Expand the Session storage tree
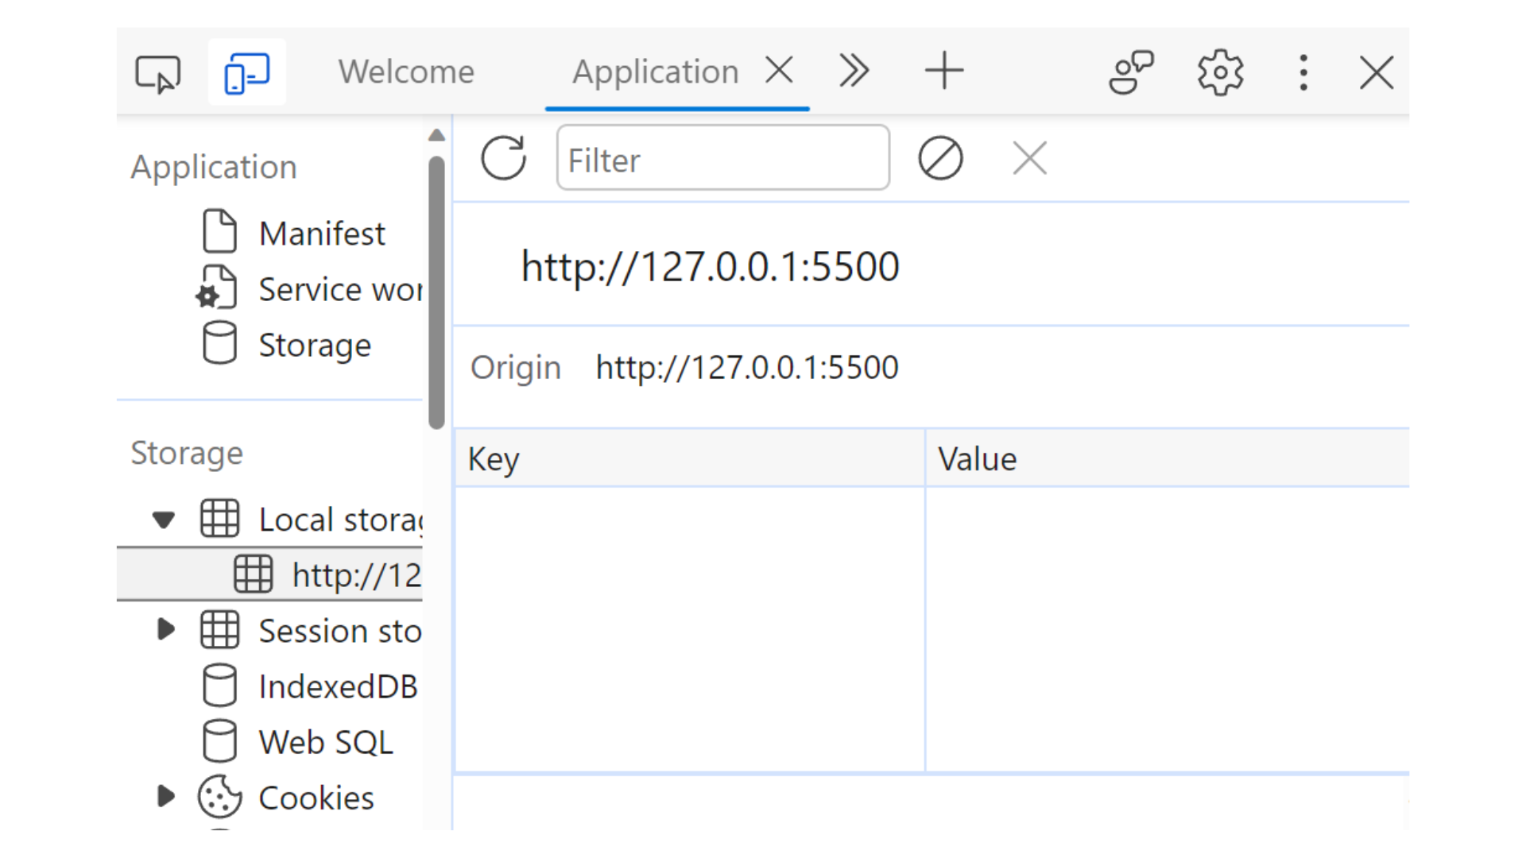 point(165,630)
